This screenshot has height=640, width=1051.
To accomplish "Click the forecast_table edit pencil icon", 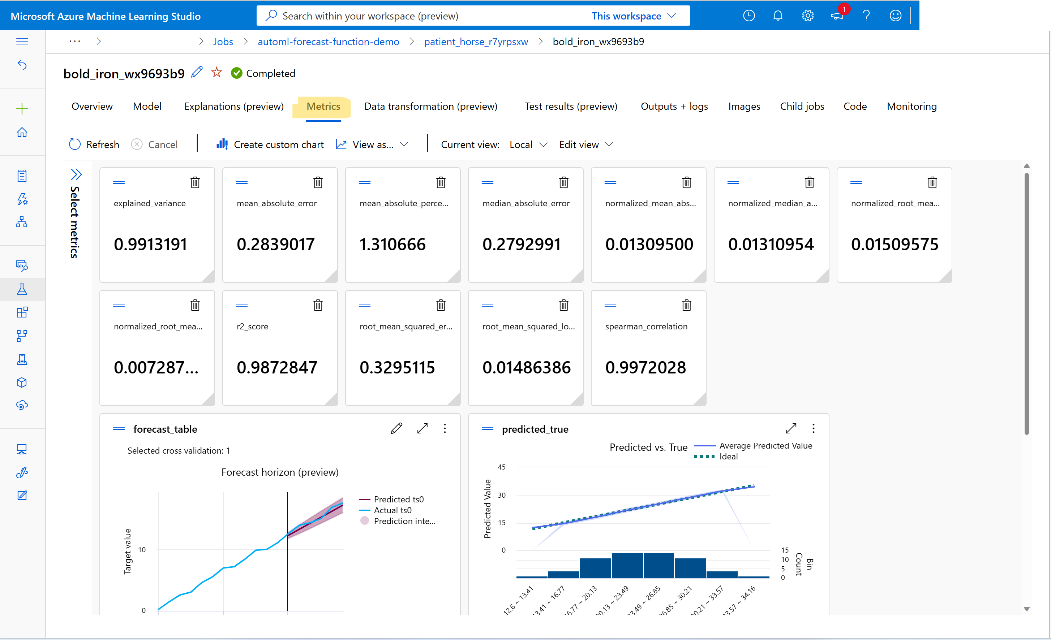I will pos(396,428).
